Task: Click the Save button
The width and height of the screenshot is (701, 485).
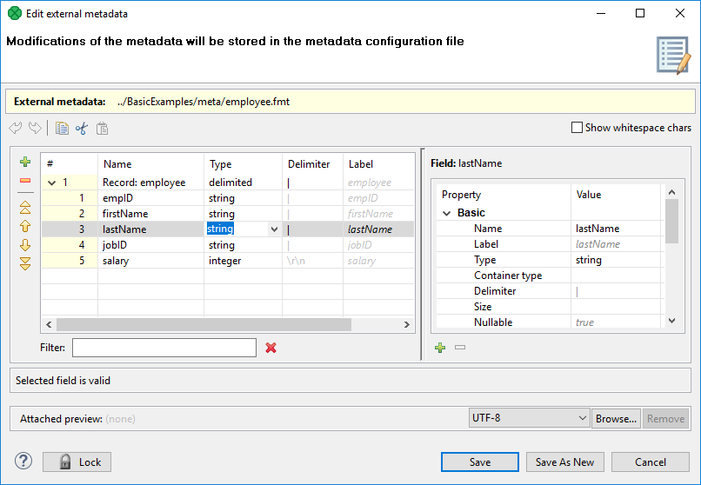Action: pyautogui.click(x=480, y=462)
